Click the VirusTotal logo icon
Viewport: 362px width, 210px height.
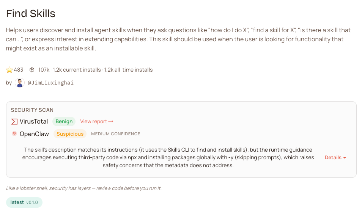[x=14, y=122]
